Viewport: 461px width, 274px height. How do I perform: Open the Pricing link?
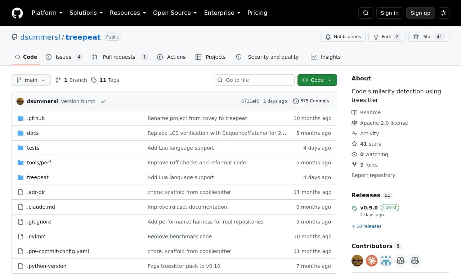pos(257,13)
